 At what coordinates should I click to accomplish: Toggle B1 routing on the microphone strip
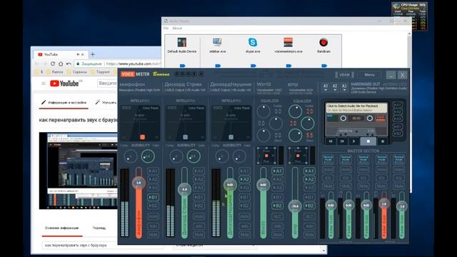point(153,198)
